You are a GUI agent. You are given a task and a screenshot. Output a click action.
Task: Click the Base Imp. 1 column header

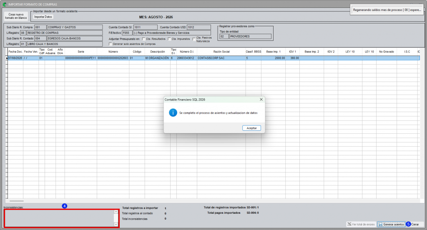click(274, 51)
